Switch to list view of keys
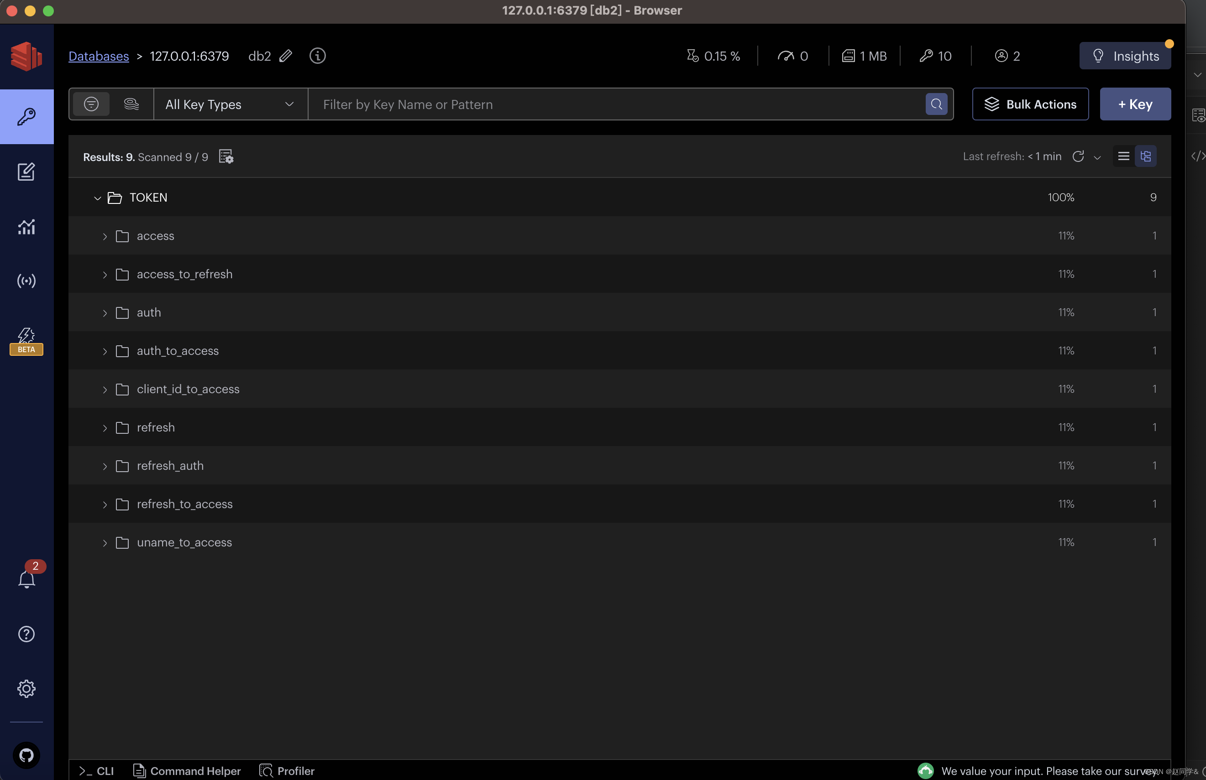 1123,156
